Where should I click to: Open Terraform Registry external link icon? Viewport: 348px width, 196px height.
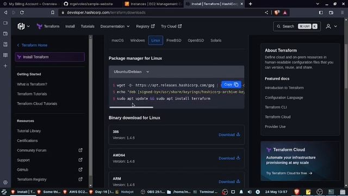point(80,179)
